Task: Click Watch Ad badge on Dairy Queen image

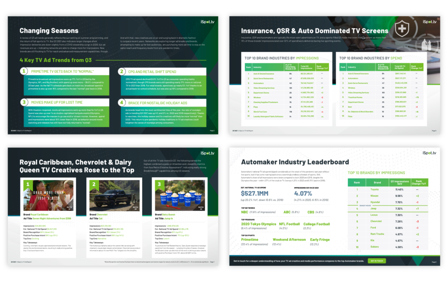Action: pos(201,208)
